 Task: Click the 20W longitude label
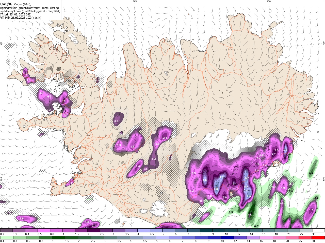(x=135, y=1)
